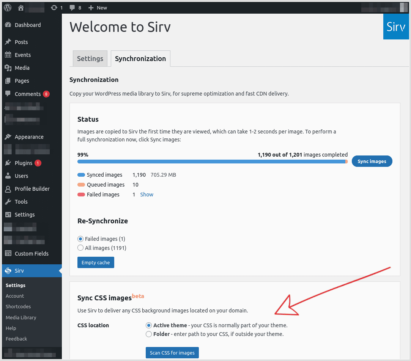The width and height of the screenshot is (411, 361).
Task: Click the blue Synced images swatch
Action: point(81,175)
